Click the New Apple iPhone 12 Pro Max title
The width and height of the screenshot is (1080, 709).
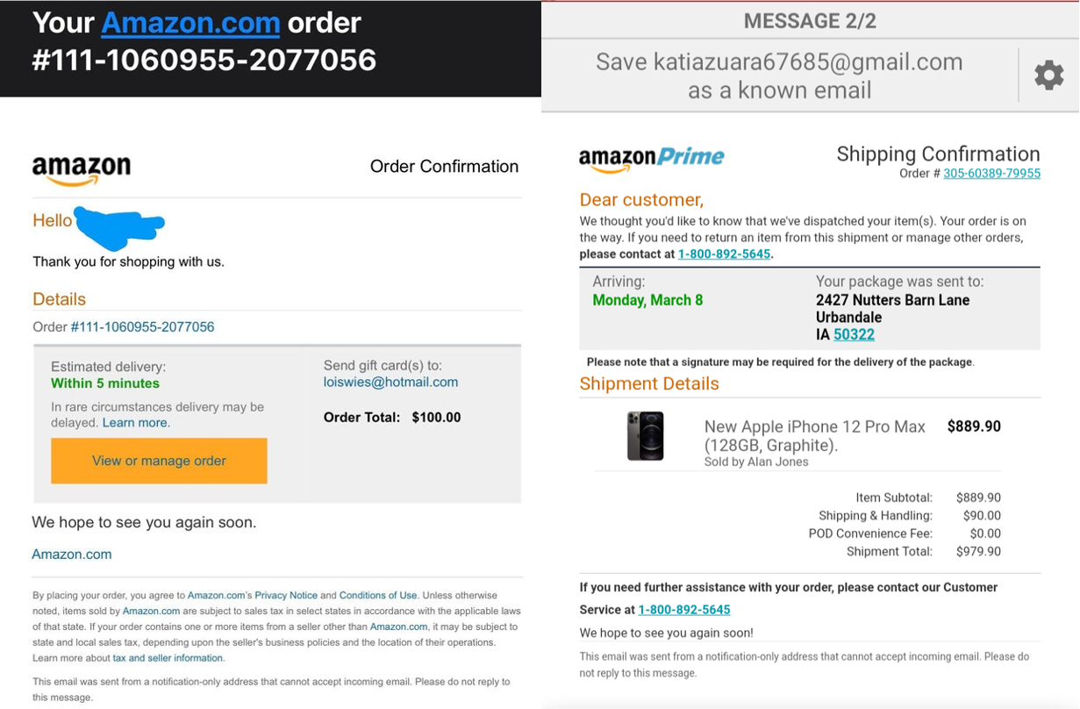(x=814, y=435)
